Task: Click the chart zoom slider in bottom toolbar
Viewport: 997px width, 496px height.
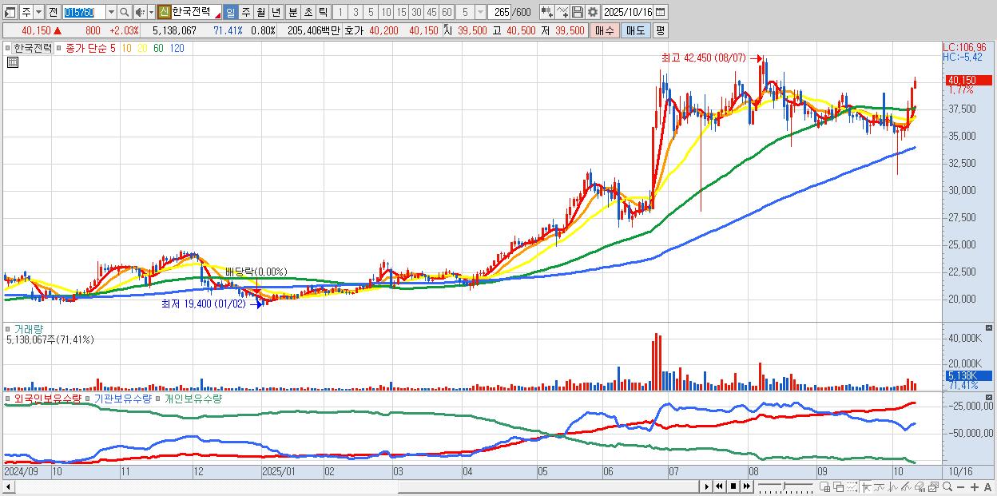Action: tap(786, 486)
